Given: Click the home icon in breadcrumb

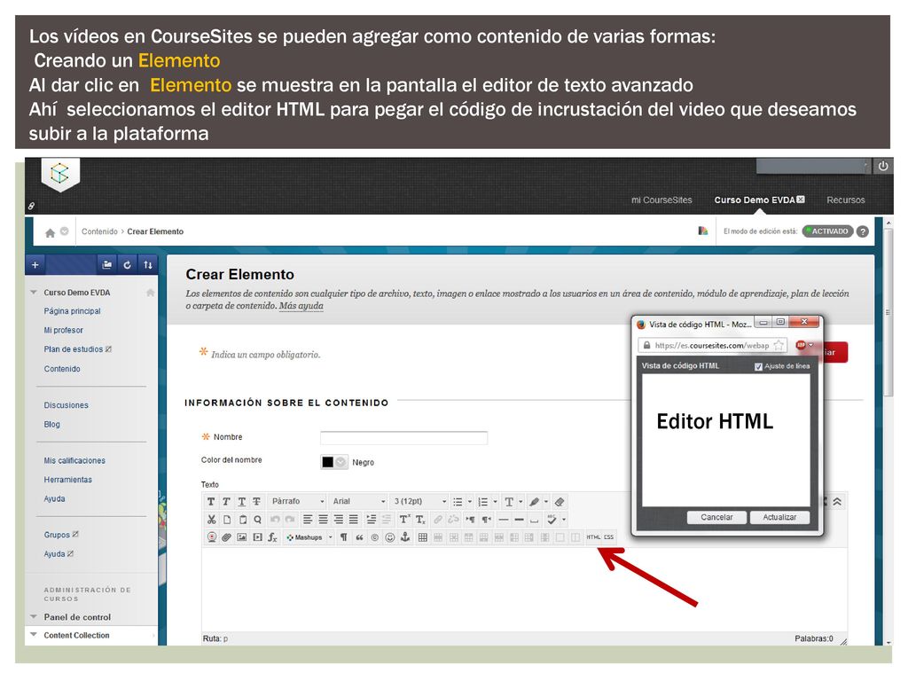Looking at the screenshot, I should click(x=51, y=232).
